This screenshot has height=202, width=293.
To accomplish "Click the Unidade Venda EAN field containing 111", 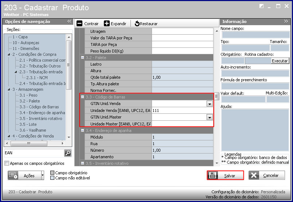I will [182, 110].
